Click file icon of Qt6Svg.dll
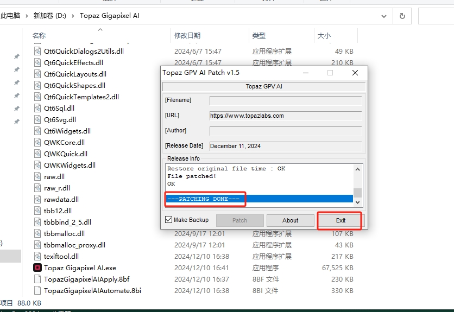This screenshot has width=454, height=312. pyautogui.click(x=37, y=119)
